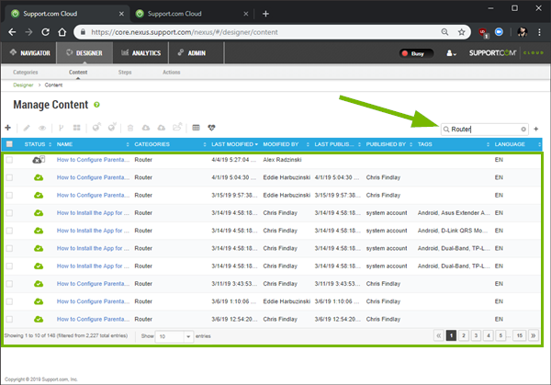The image size is (551, 385).
Task: Open the Show entries dropdown
Action: click(174, 336)
